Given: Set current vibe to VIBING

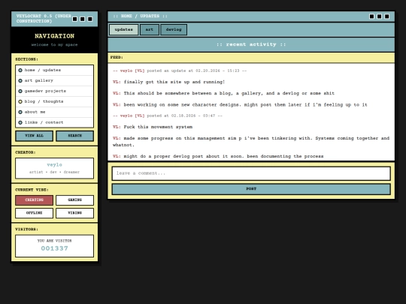Looking at the screenshot, I should [x=75, y=213].
